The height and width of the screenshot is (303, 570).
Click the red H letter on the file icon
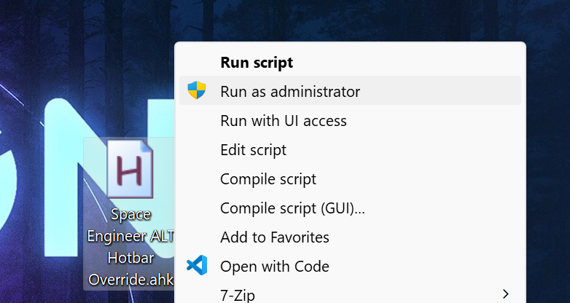(x=130, y=173)
